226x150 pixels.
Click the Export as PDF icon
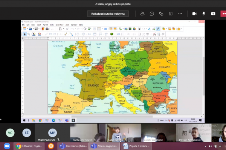(43, 29)
